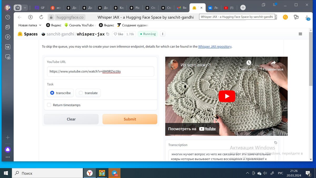316x178 pixels.
Task: Open the Hugging Face Spaces link
Action: click(x=28, y=34)
